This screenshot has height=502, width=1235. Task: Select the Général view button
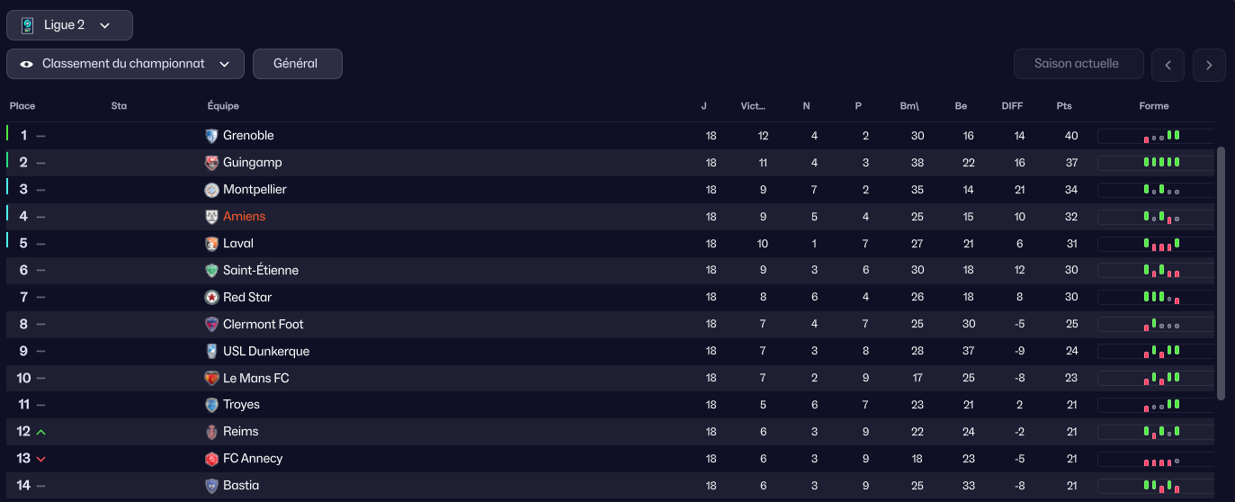click(297, 64)
